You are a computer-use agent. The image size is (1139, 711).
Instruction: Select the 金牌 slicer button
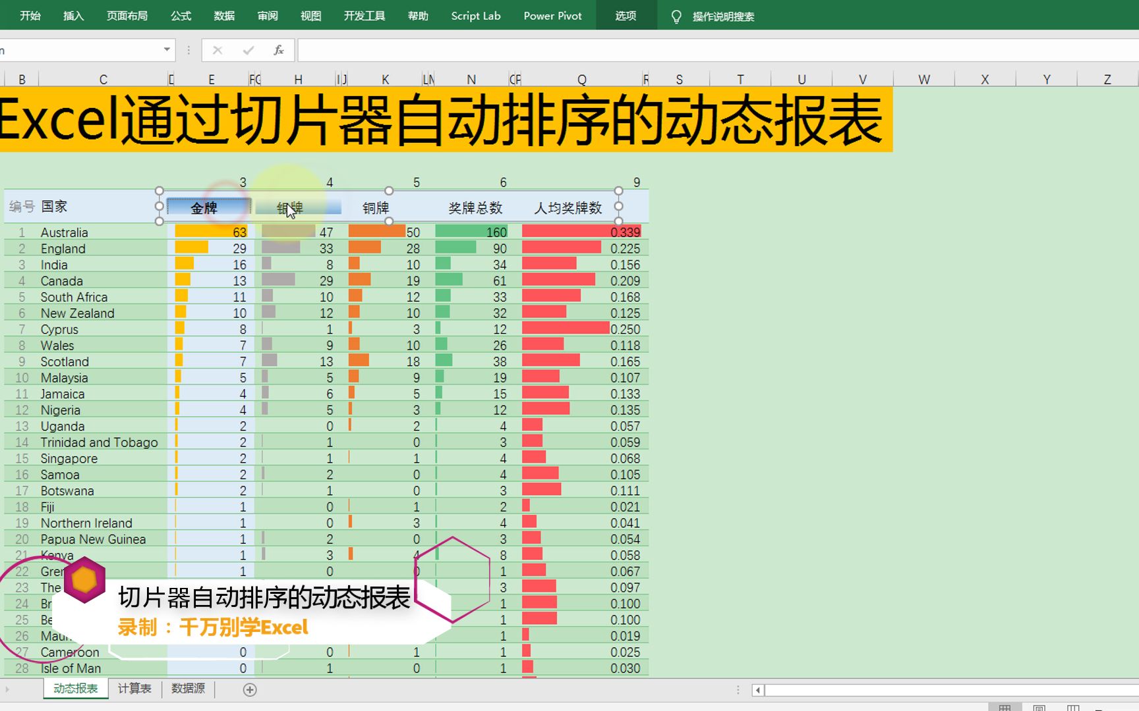point(209,207)
